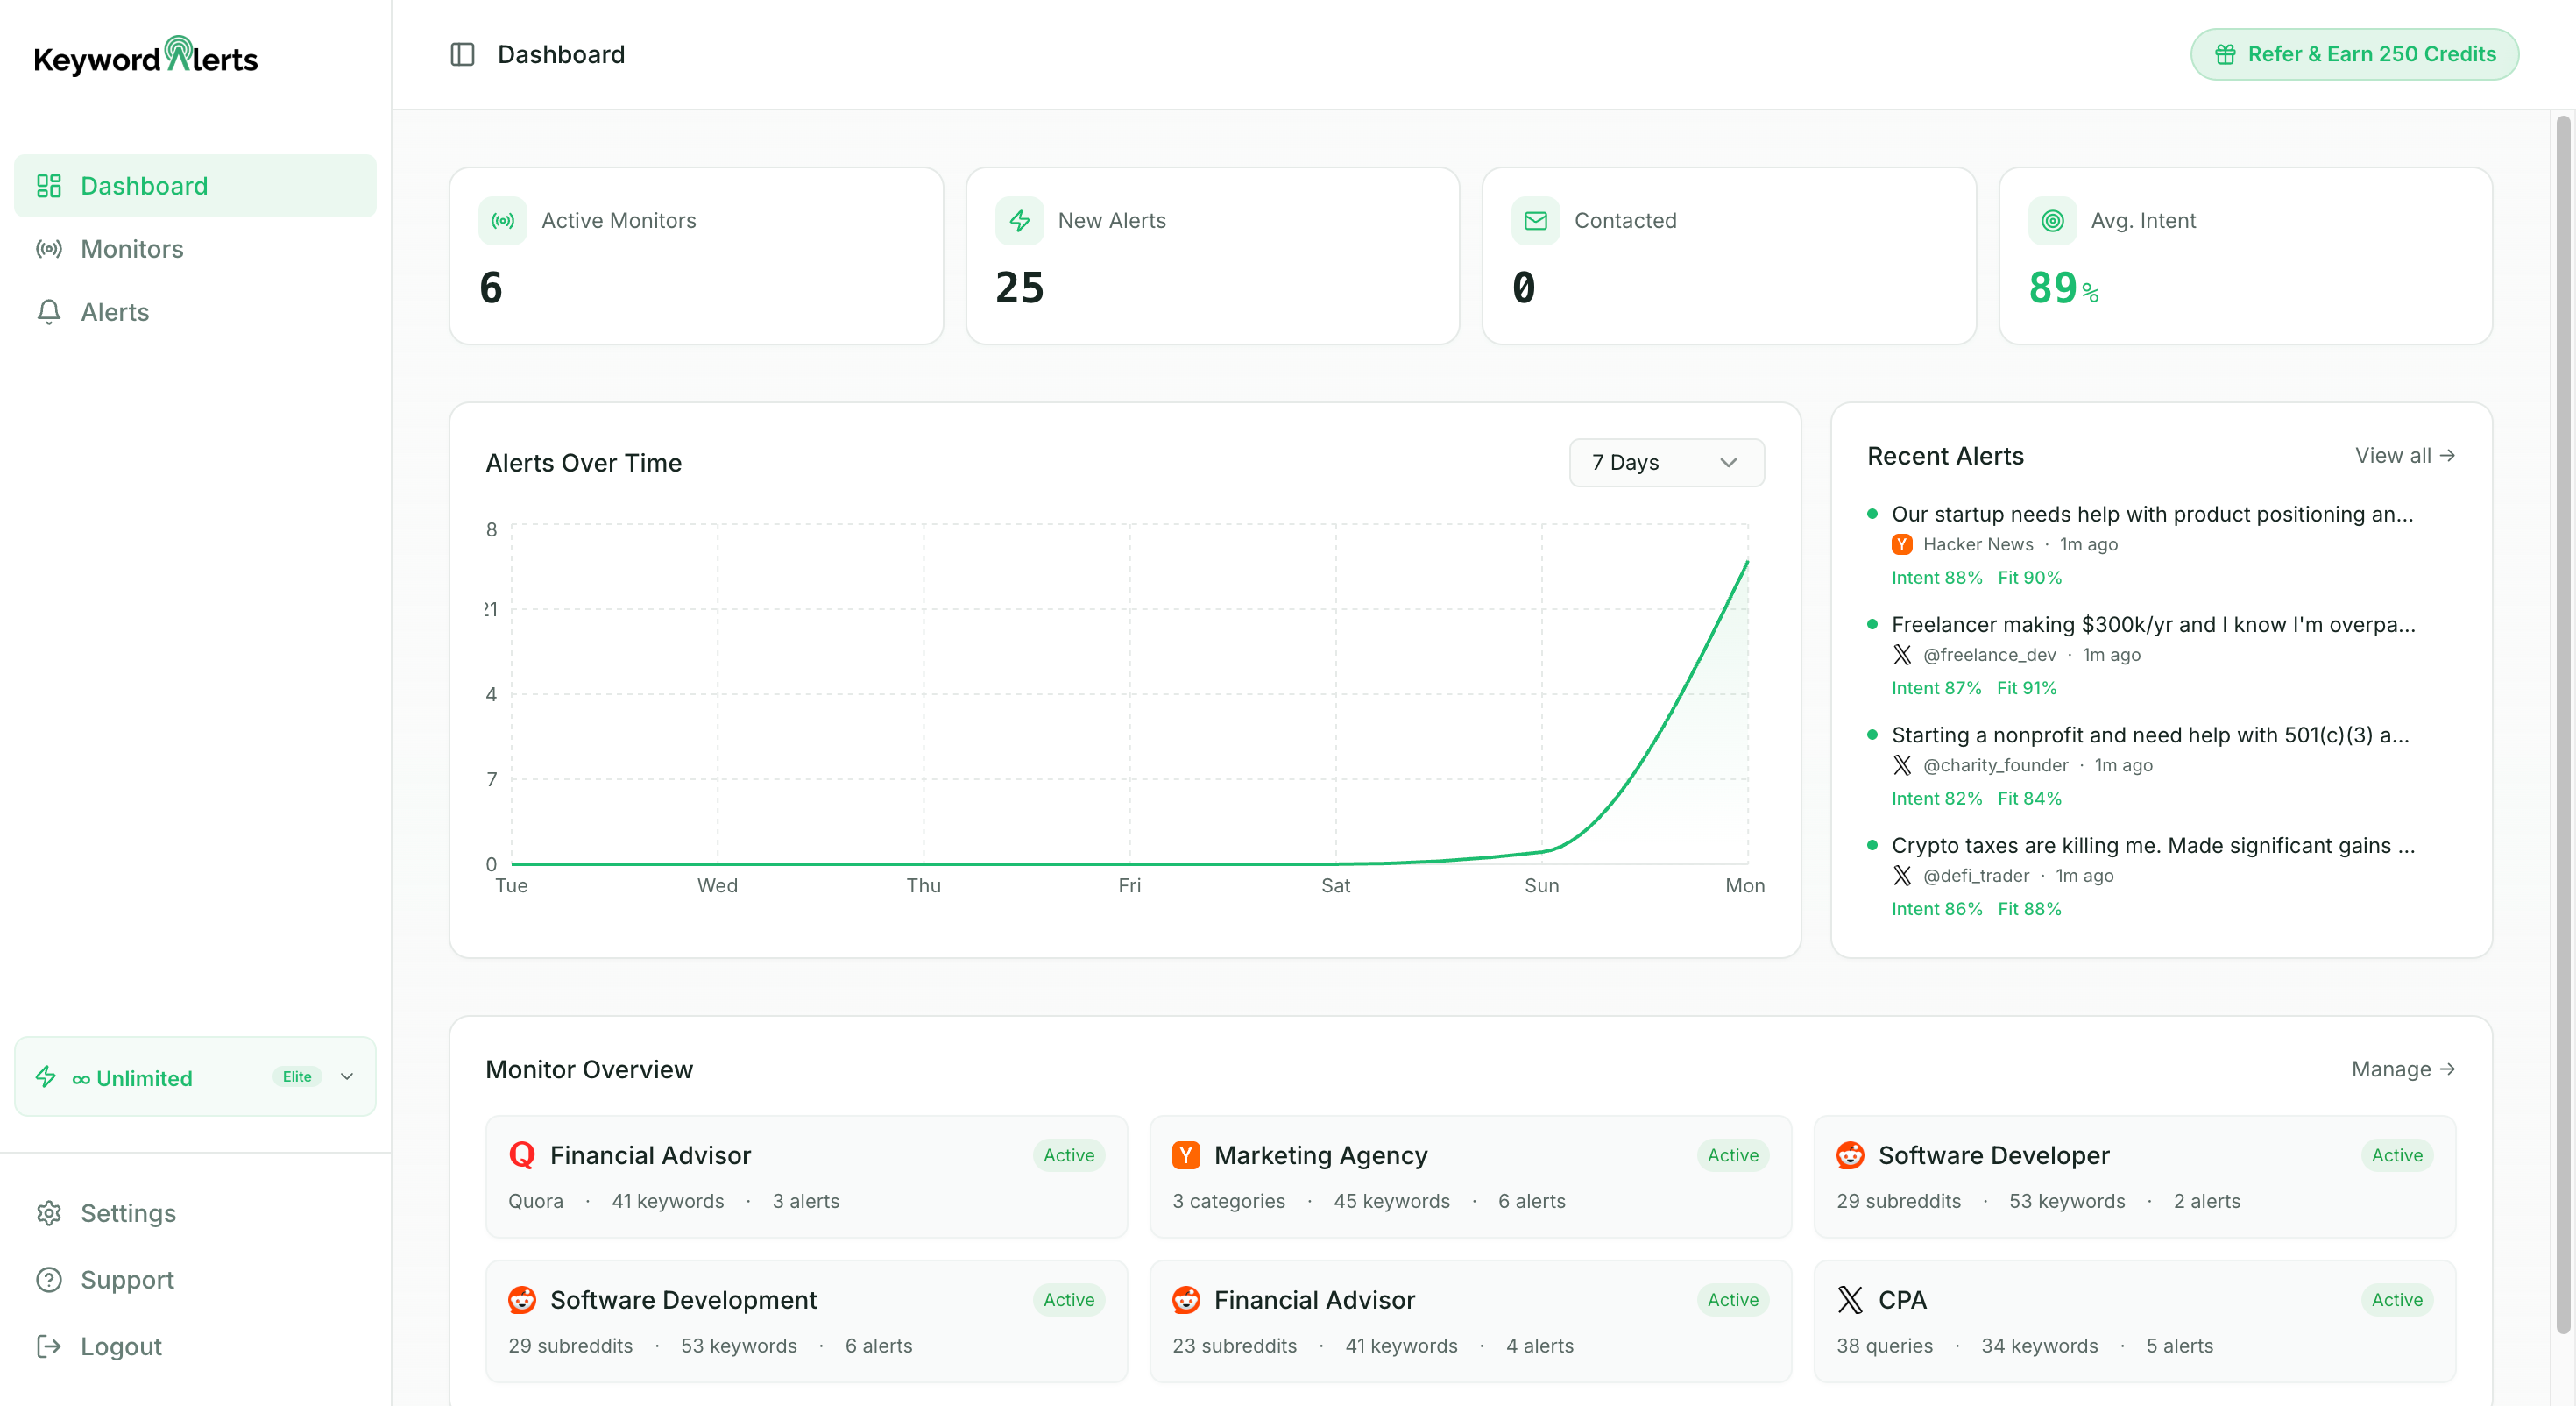Open the 7 Days time range dropdown
The image size is (2576, 1406).
click(x=1666, y=462)
